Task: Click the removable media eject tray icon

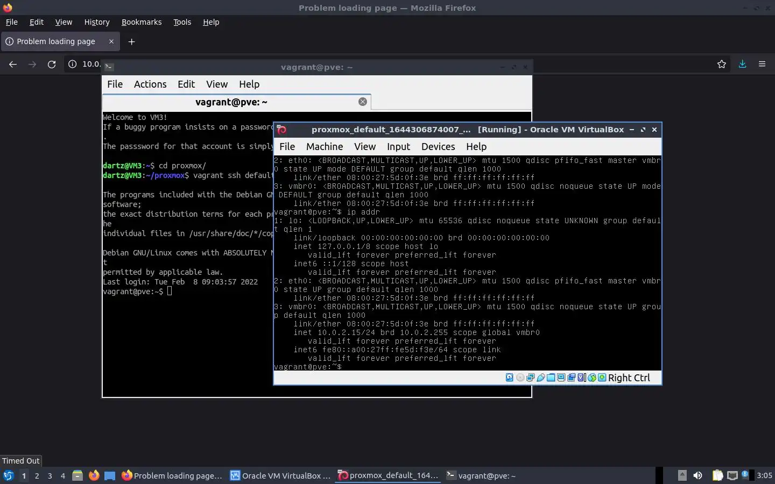Action: point(682,475)
